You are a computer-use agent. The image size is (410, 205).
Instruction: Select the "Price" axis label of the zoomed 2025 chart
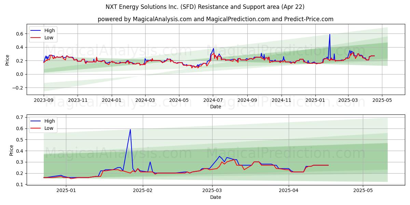click(x=12, y=150)
